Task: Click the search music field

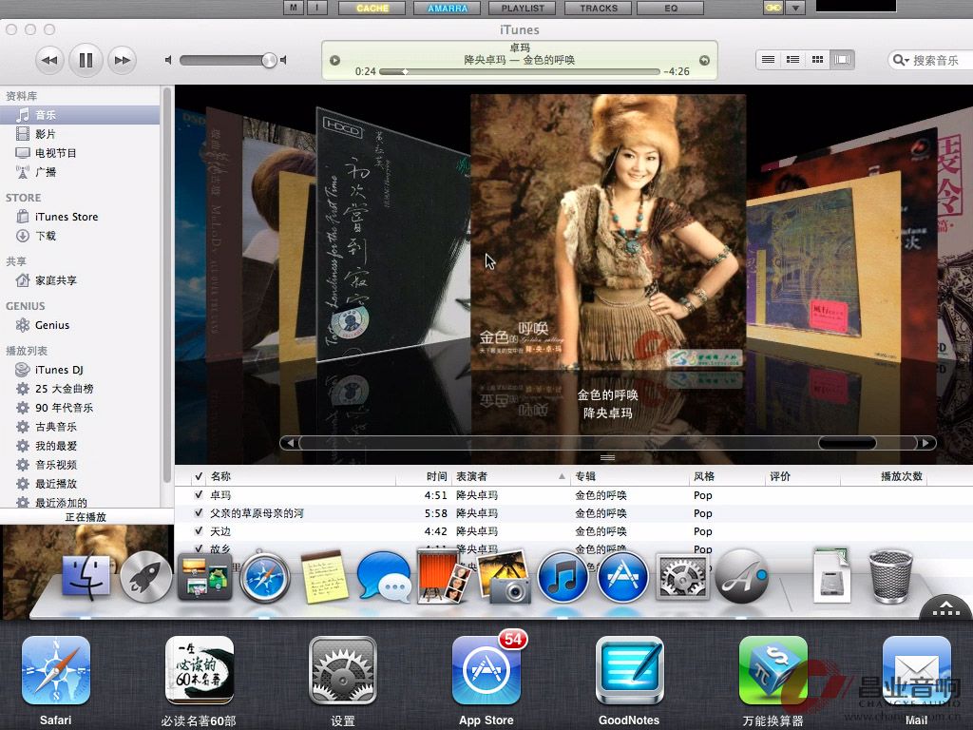Action: click(x=931, y=60)
